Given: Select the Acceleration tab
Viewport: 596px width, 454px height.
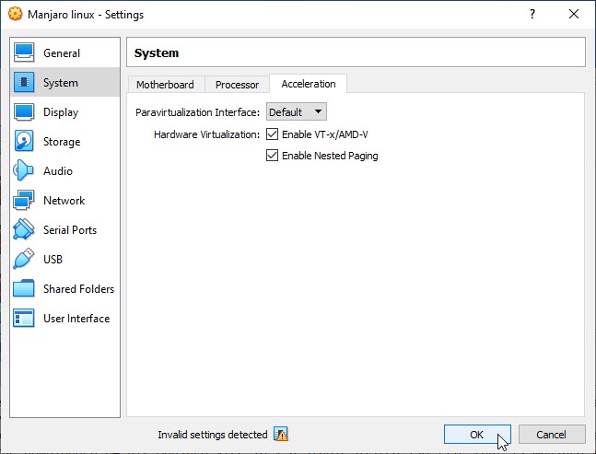Looking at the screenshot, I should (309, 84).
